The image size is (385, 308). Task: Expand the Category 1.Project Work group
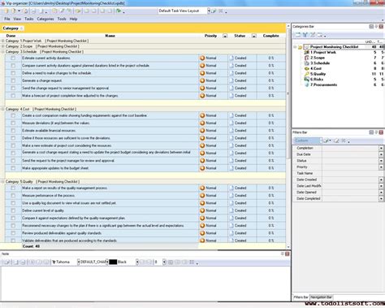pos(3,41)
